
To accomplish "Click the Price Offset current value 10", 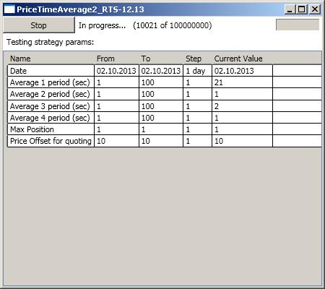I will [x=242, y=141].
